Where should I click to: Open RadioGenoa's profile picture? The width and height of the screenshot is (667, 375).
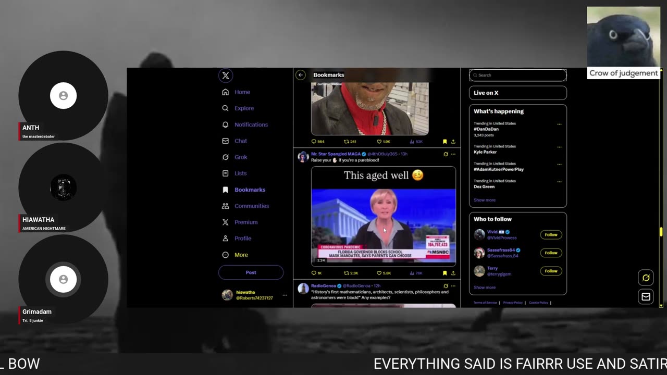coord(303,289)
